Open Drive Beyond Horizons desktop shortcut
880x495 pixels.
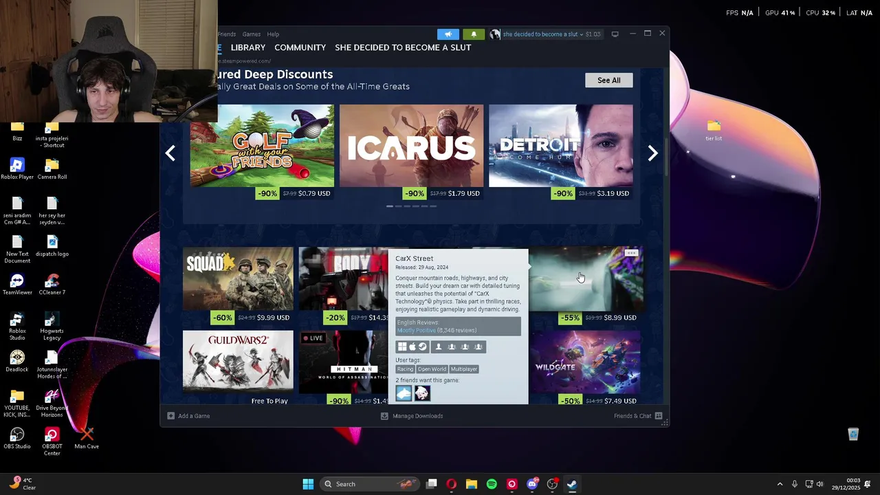[52, 403]
